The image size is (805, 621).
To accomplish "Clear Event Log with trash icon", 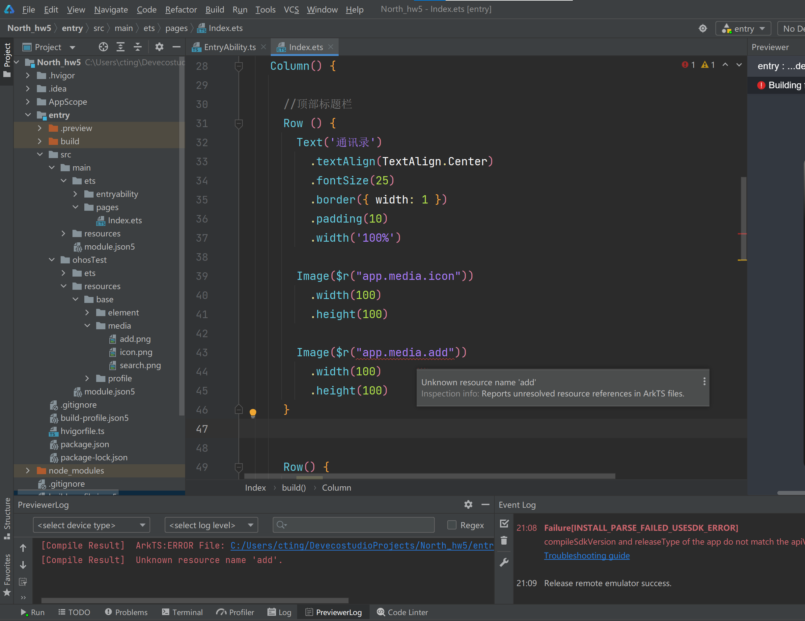I will click(x=504, y=540).
